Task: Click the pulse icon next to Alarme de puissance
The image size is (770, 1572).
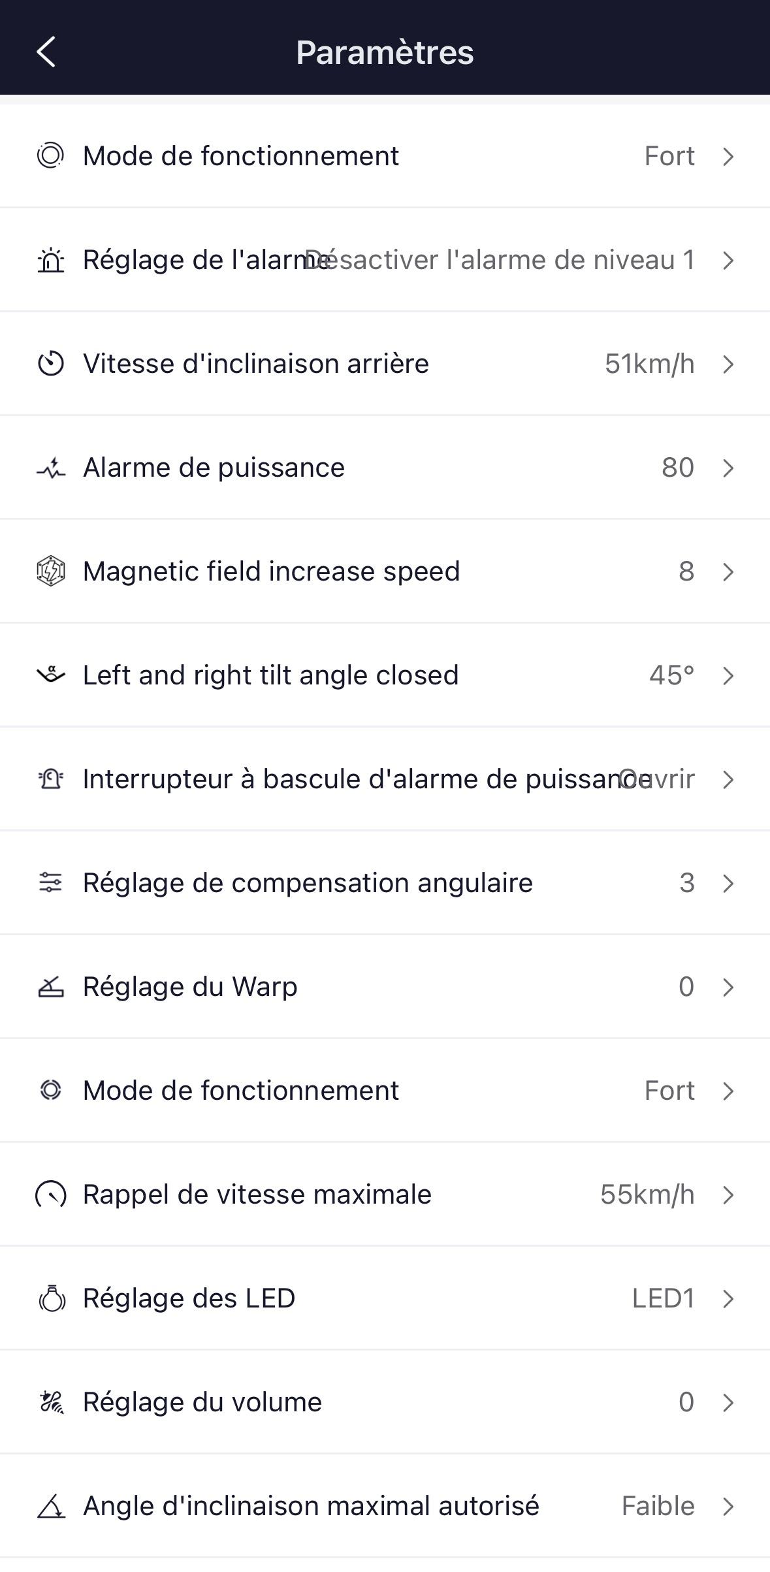Action: tap(50, 468)
